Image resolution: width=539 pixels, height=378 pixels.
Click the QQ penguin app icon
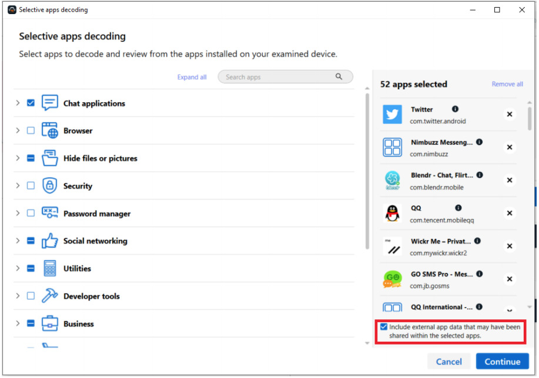pyautogui.click(x=393, y=213)
